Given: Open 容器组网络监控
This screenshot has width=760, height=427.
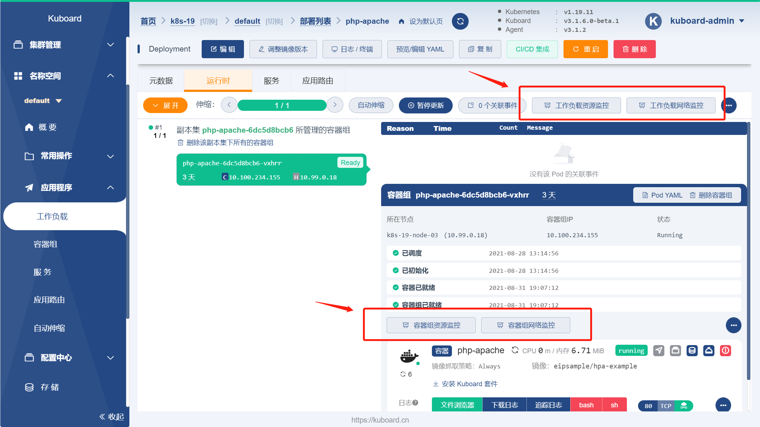Looking at the screenshot, I should tap(526, 325).
